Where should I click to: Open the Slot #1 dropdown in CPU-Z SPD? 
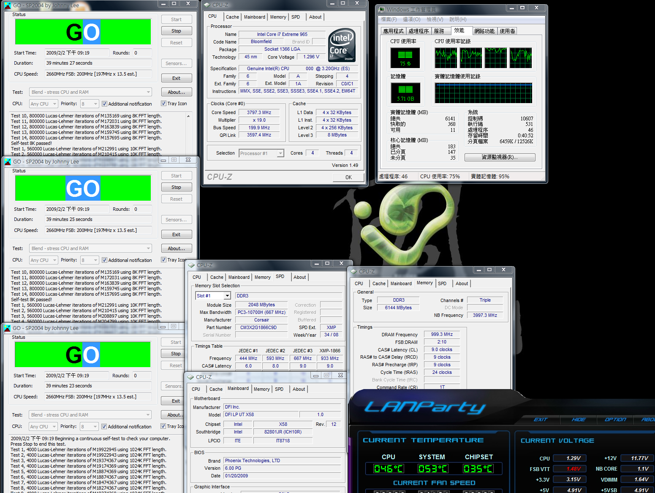tap(227, 296)
